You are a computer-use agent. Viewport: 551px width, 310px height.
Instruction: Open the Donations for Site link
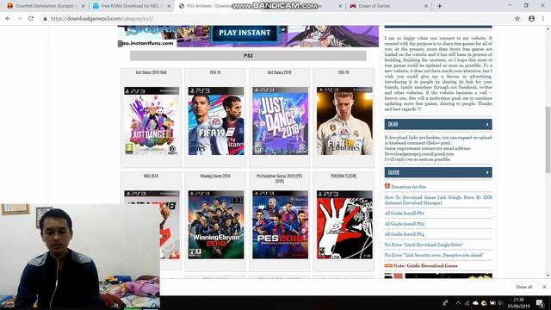point(409,187)
